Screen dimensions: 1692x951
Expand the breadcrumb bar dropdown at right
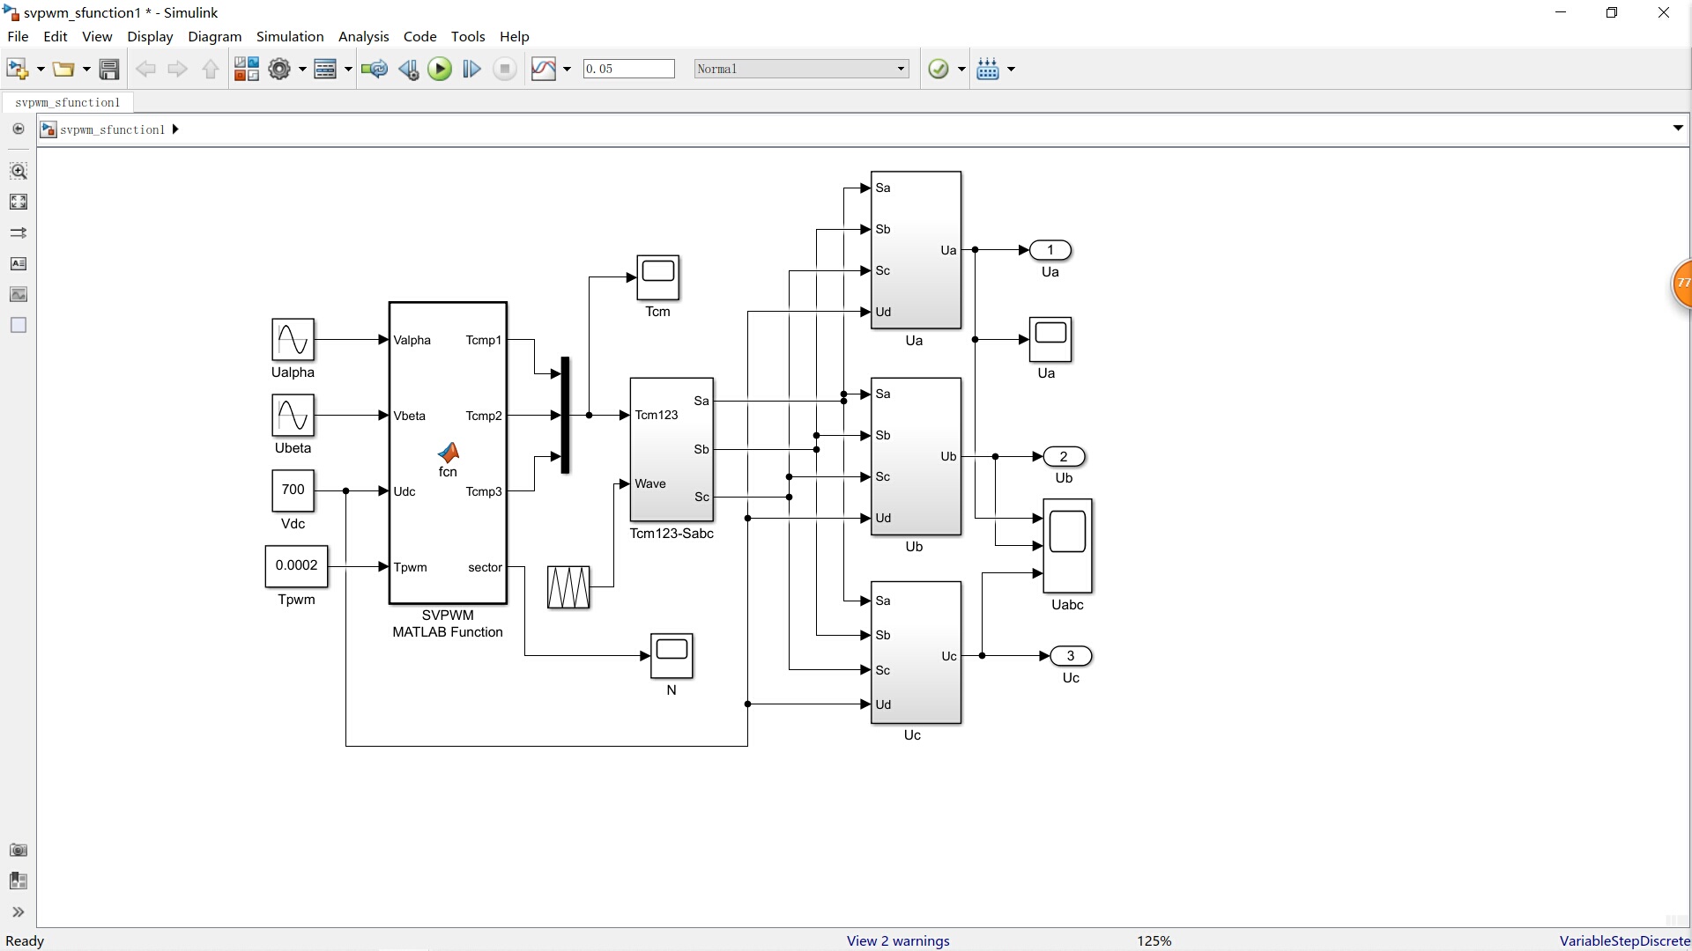pos(1678,129)
